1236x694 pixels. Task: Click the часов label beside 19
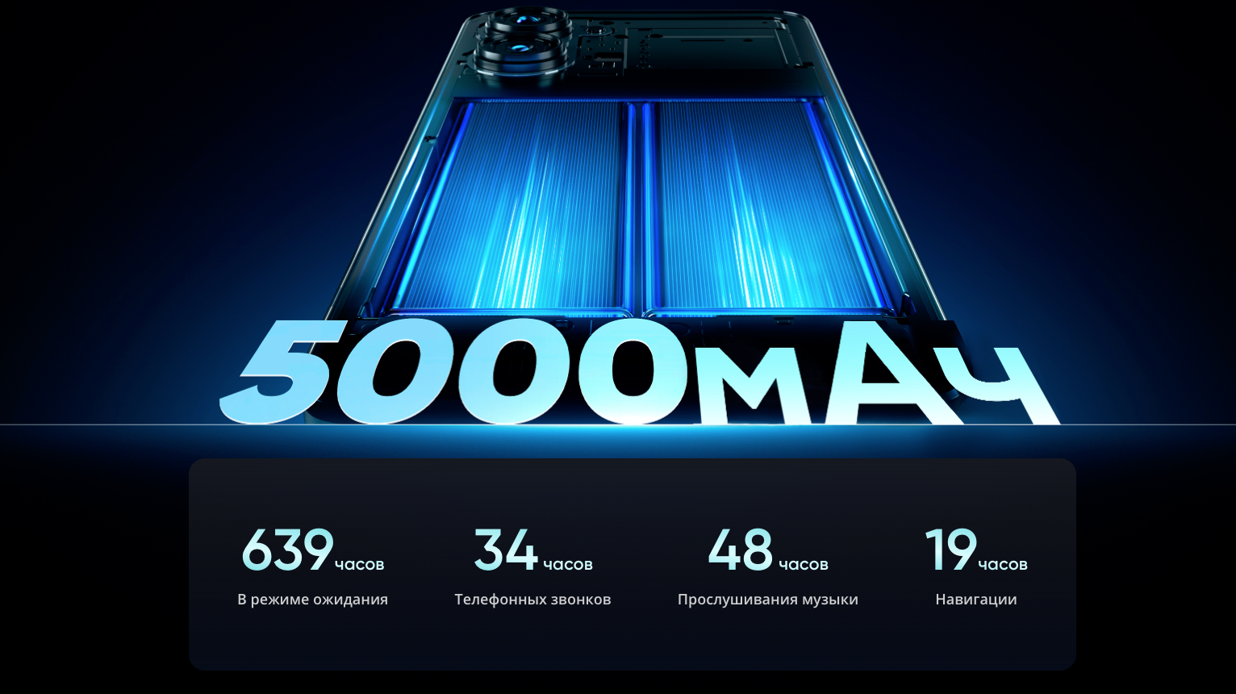[x=1003, y=565]
